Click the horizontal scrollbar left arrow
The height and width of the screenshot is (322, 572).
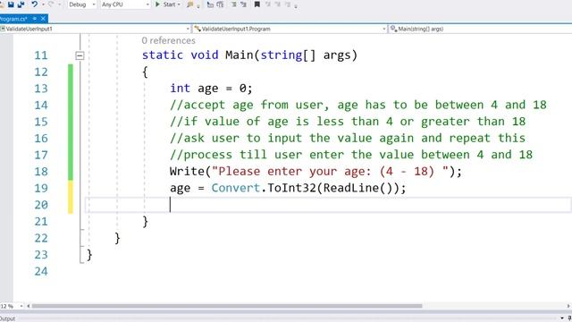[28, 306]
